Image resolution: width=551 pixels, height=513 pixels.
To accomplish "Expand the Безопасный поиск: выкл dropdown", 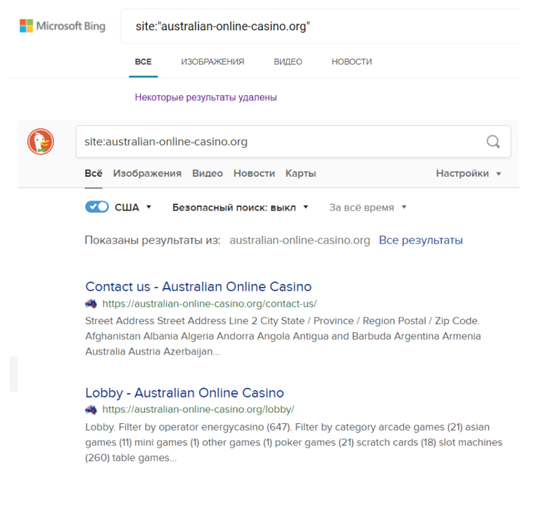I will pyautogui.click(x=240, y=208).
